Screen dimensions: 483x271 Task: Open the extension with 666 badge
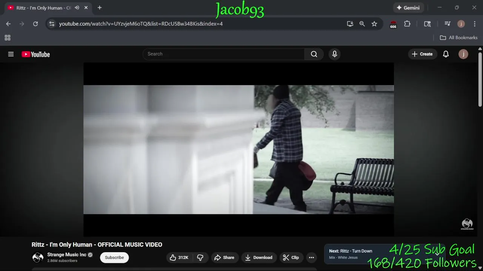coord(393,24)
